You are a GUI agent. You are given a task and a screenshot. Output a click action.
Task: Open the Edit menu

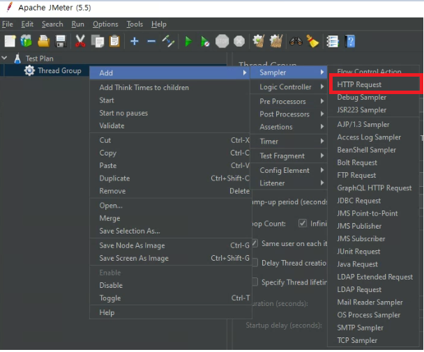click(27, 24)
